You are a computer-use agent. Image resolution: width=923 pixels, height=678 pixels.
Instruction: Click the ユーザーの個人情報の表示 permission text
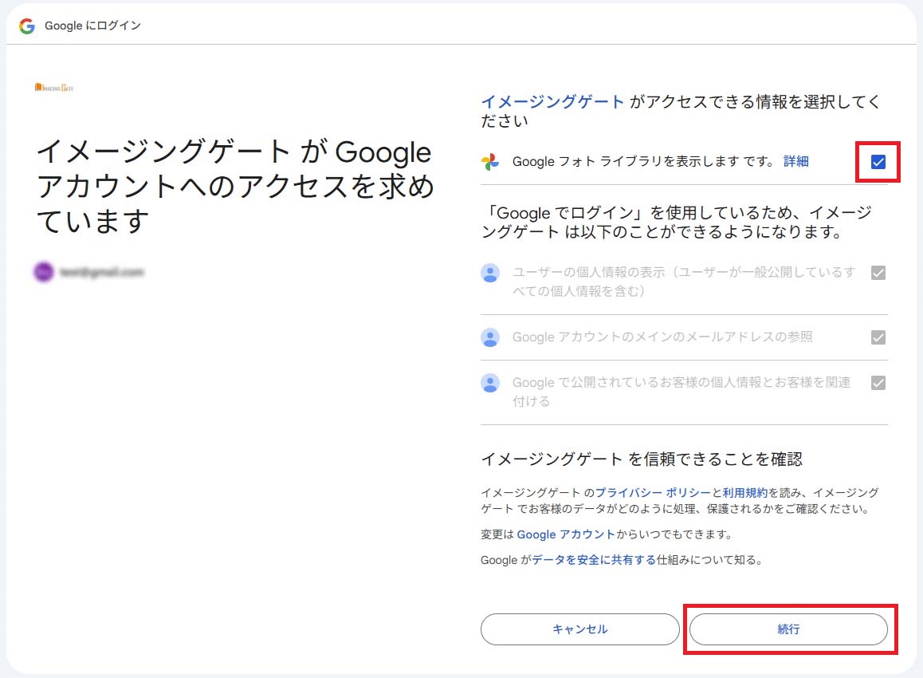[x=684, y=282]
